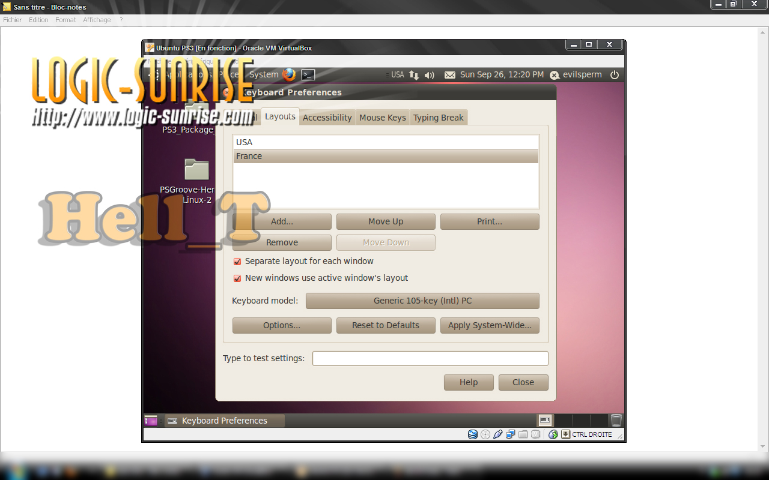769x480 pixels.
Task: Click the Type to test settings field
Action: pyautogui.click(x=430, y=358)
